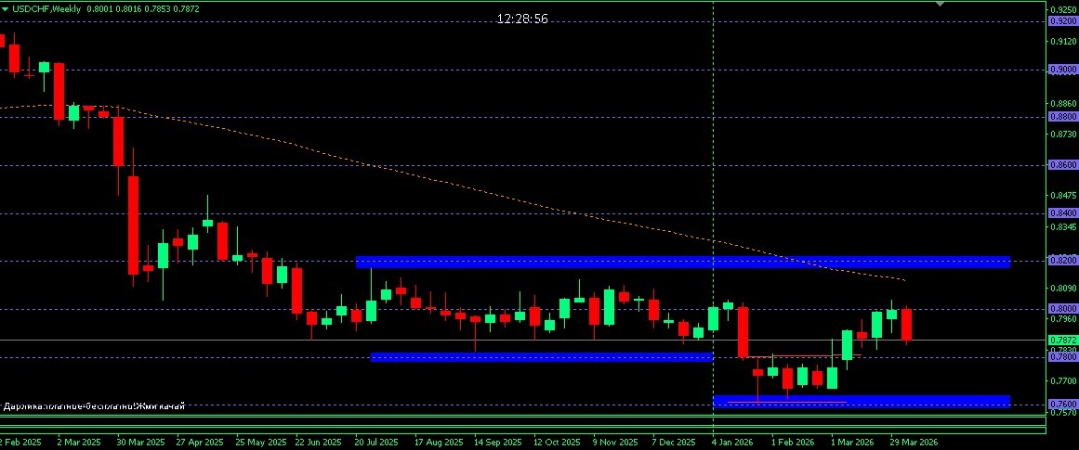Select the gray current price horizontal line
Image resolution: width=1079 pixels, height=450 pixels.
click(523, 341)
